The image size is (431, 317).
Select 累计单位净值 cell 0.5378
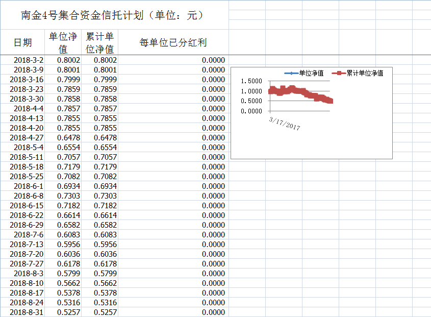pos(100,293)
